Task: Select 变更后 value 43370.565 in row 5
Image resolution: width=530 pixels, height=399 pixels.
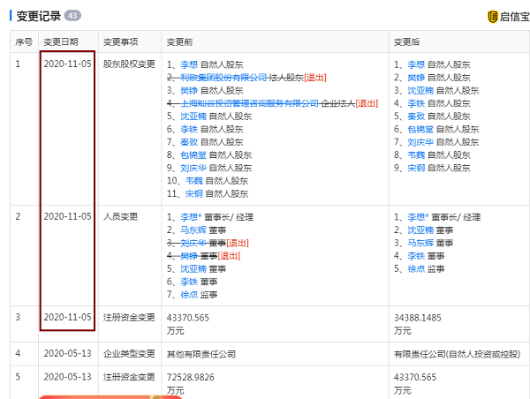Action: (x=415, y=377)
